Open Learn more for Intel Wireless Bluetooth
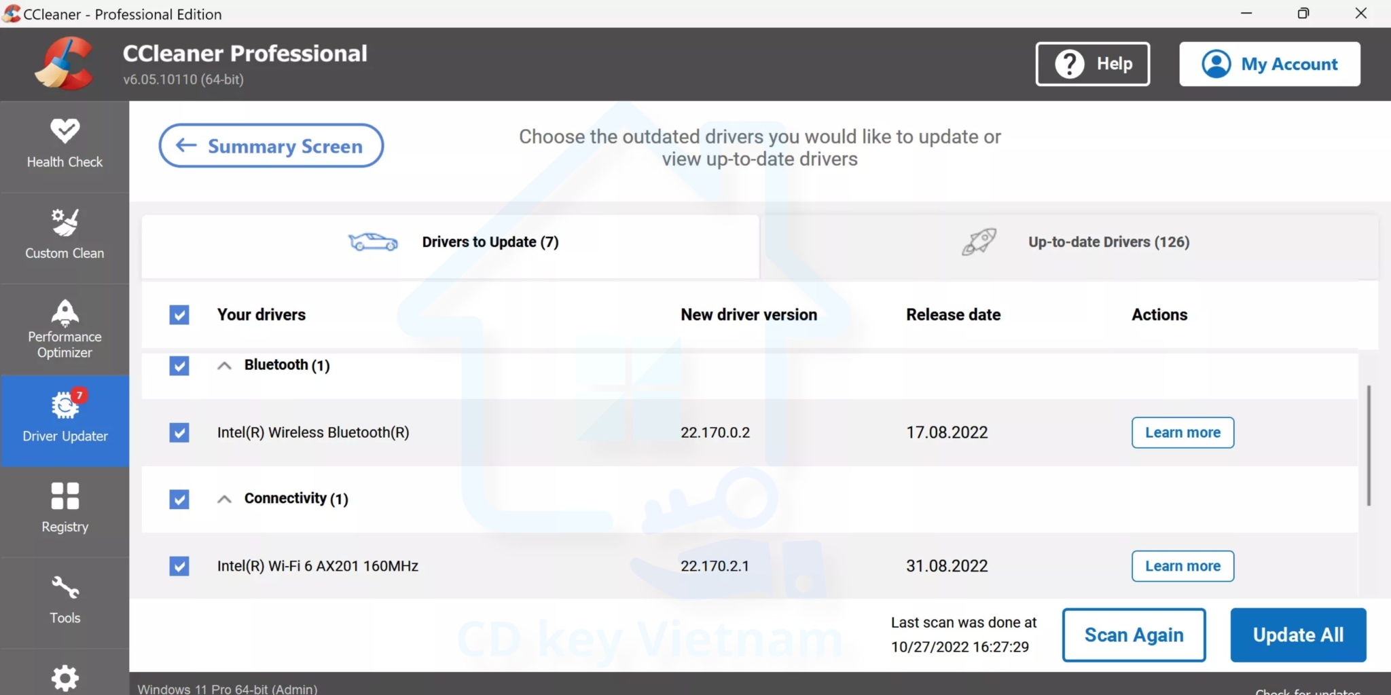This screenshot has width=1391, height=695. (x=1182, y=432)
